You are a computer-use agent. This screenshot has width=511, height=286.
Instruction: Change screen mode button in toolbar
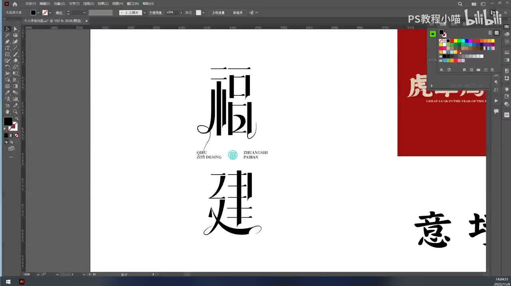pos(11,149)
